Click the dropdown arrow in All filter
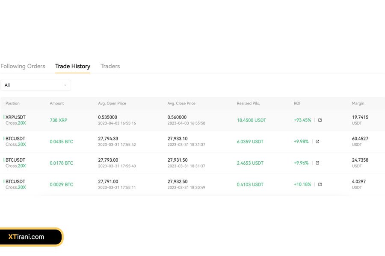Image resolution: width=385 pixels, height=256 pixels. coord(65,85)
